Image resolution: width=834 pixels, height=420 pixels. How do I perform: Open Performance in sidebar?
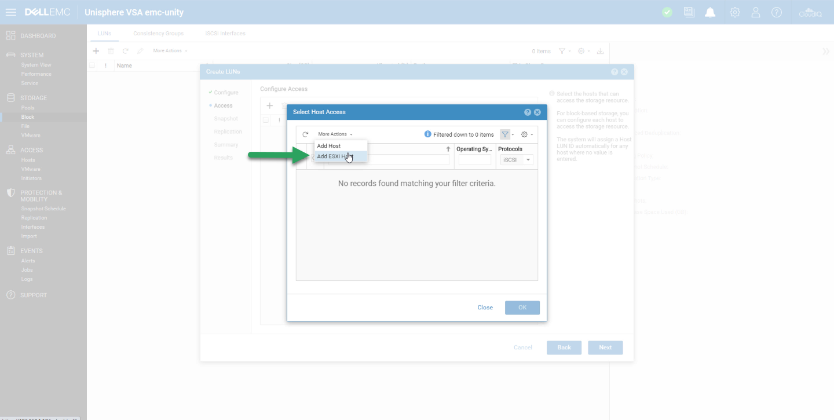(x=36, y=74)
